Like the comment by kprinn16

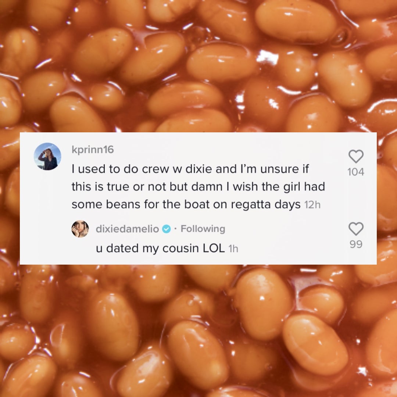356,156
